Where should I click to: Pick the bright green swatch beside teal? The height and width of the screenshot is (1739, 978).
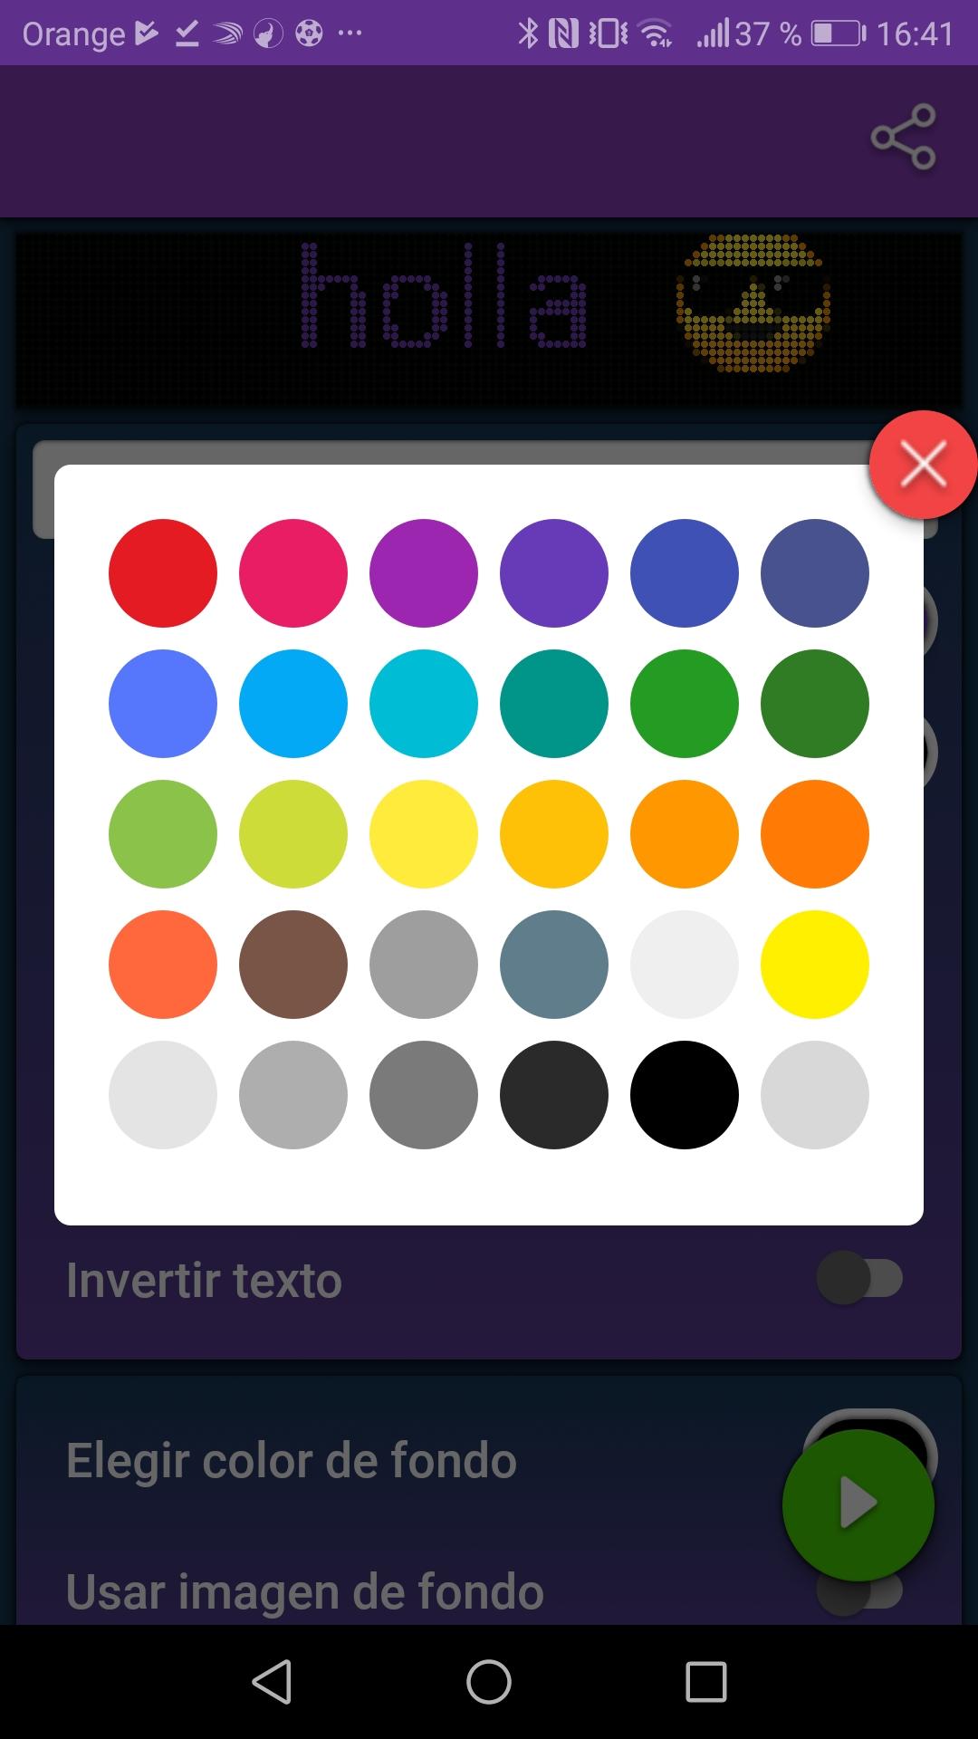685,704
